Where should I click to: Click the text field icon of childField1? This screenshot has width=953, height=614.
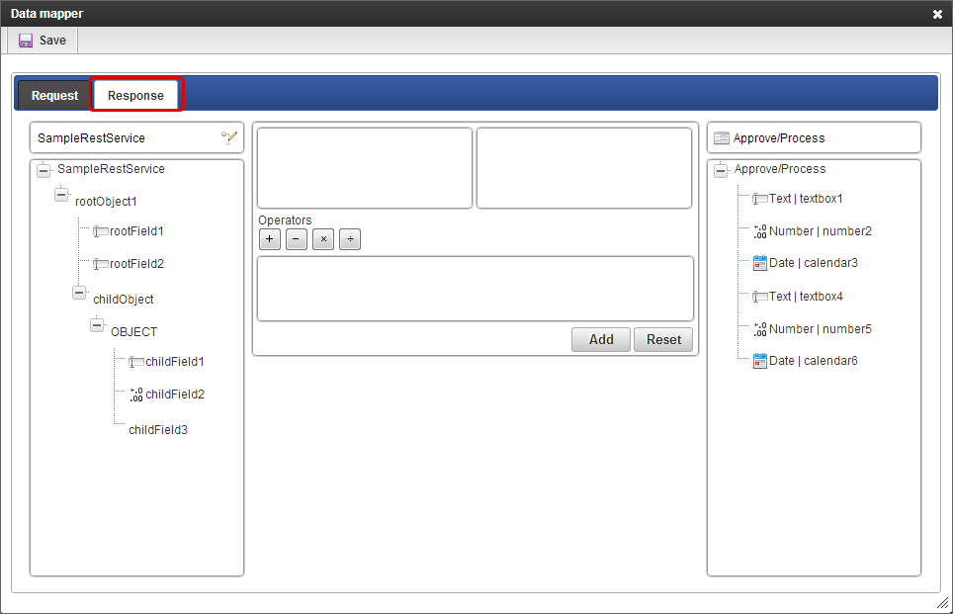click(136, 362)
